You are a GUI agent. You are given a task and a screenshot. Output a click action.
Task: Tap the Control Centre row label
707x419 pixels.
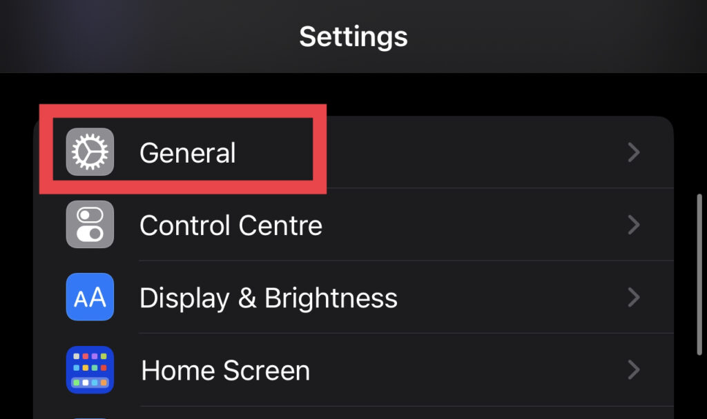[231, 225]
